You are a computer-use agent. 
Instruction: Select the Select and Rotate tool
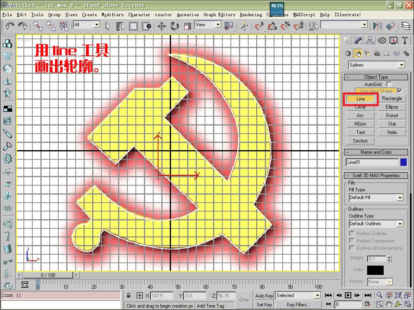point(175,26)
